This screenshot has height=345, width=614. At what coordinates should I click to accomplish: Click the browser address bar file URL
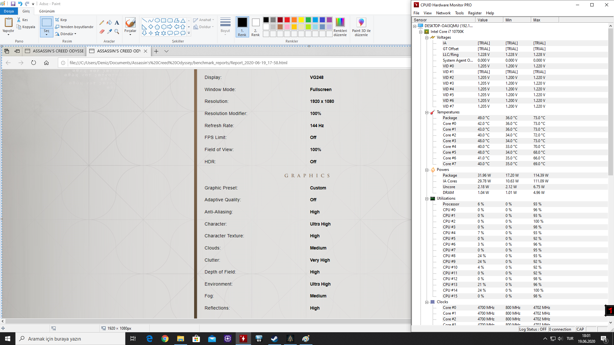coord(178,63)
